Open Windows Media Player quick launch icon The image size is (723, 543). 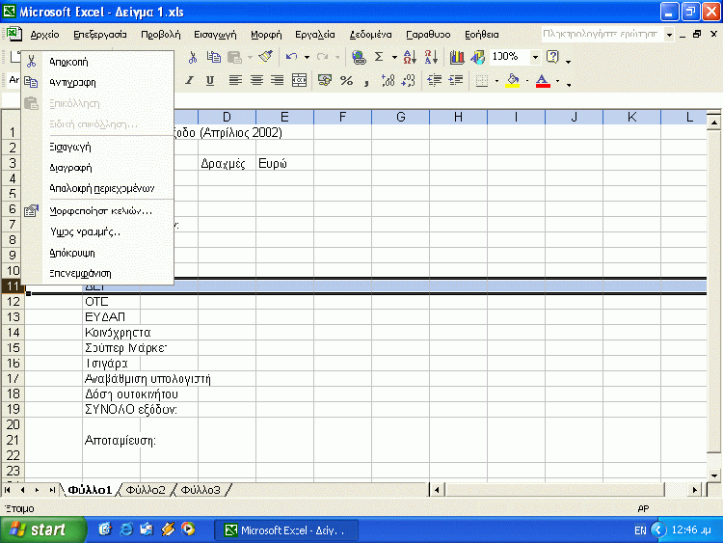tap(188, 529)
